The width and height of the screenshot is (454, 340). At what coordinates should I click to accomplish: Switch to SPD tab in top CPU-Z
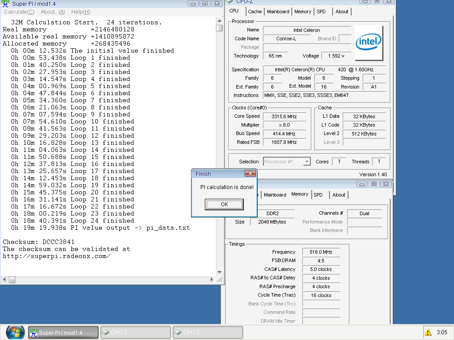[x=321, y=12]
